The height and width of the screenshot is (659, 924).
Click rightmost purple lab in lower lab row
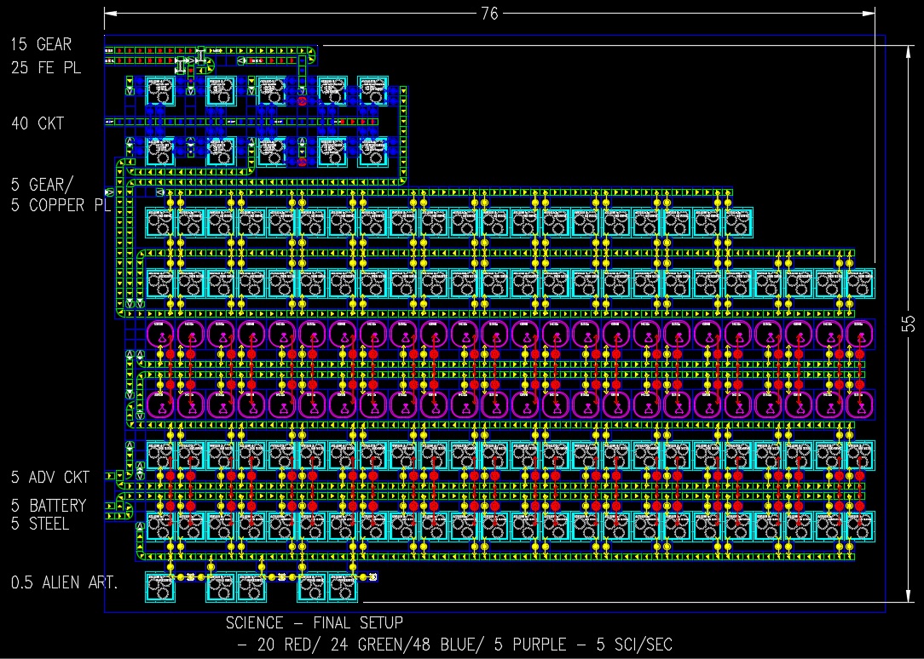[859, 404]
